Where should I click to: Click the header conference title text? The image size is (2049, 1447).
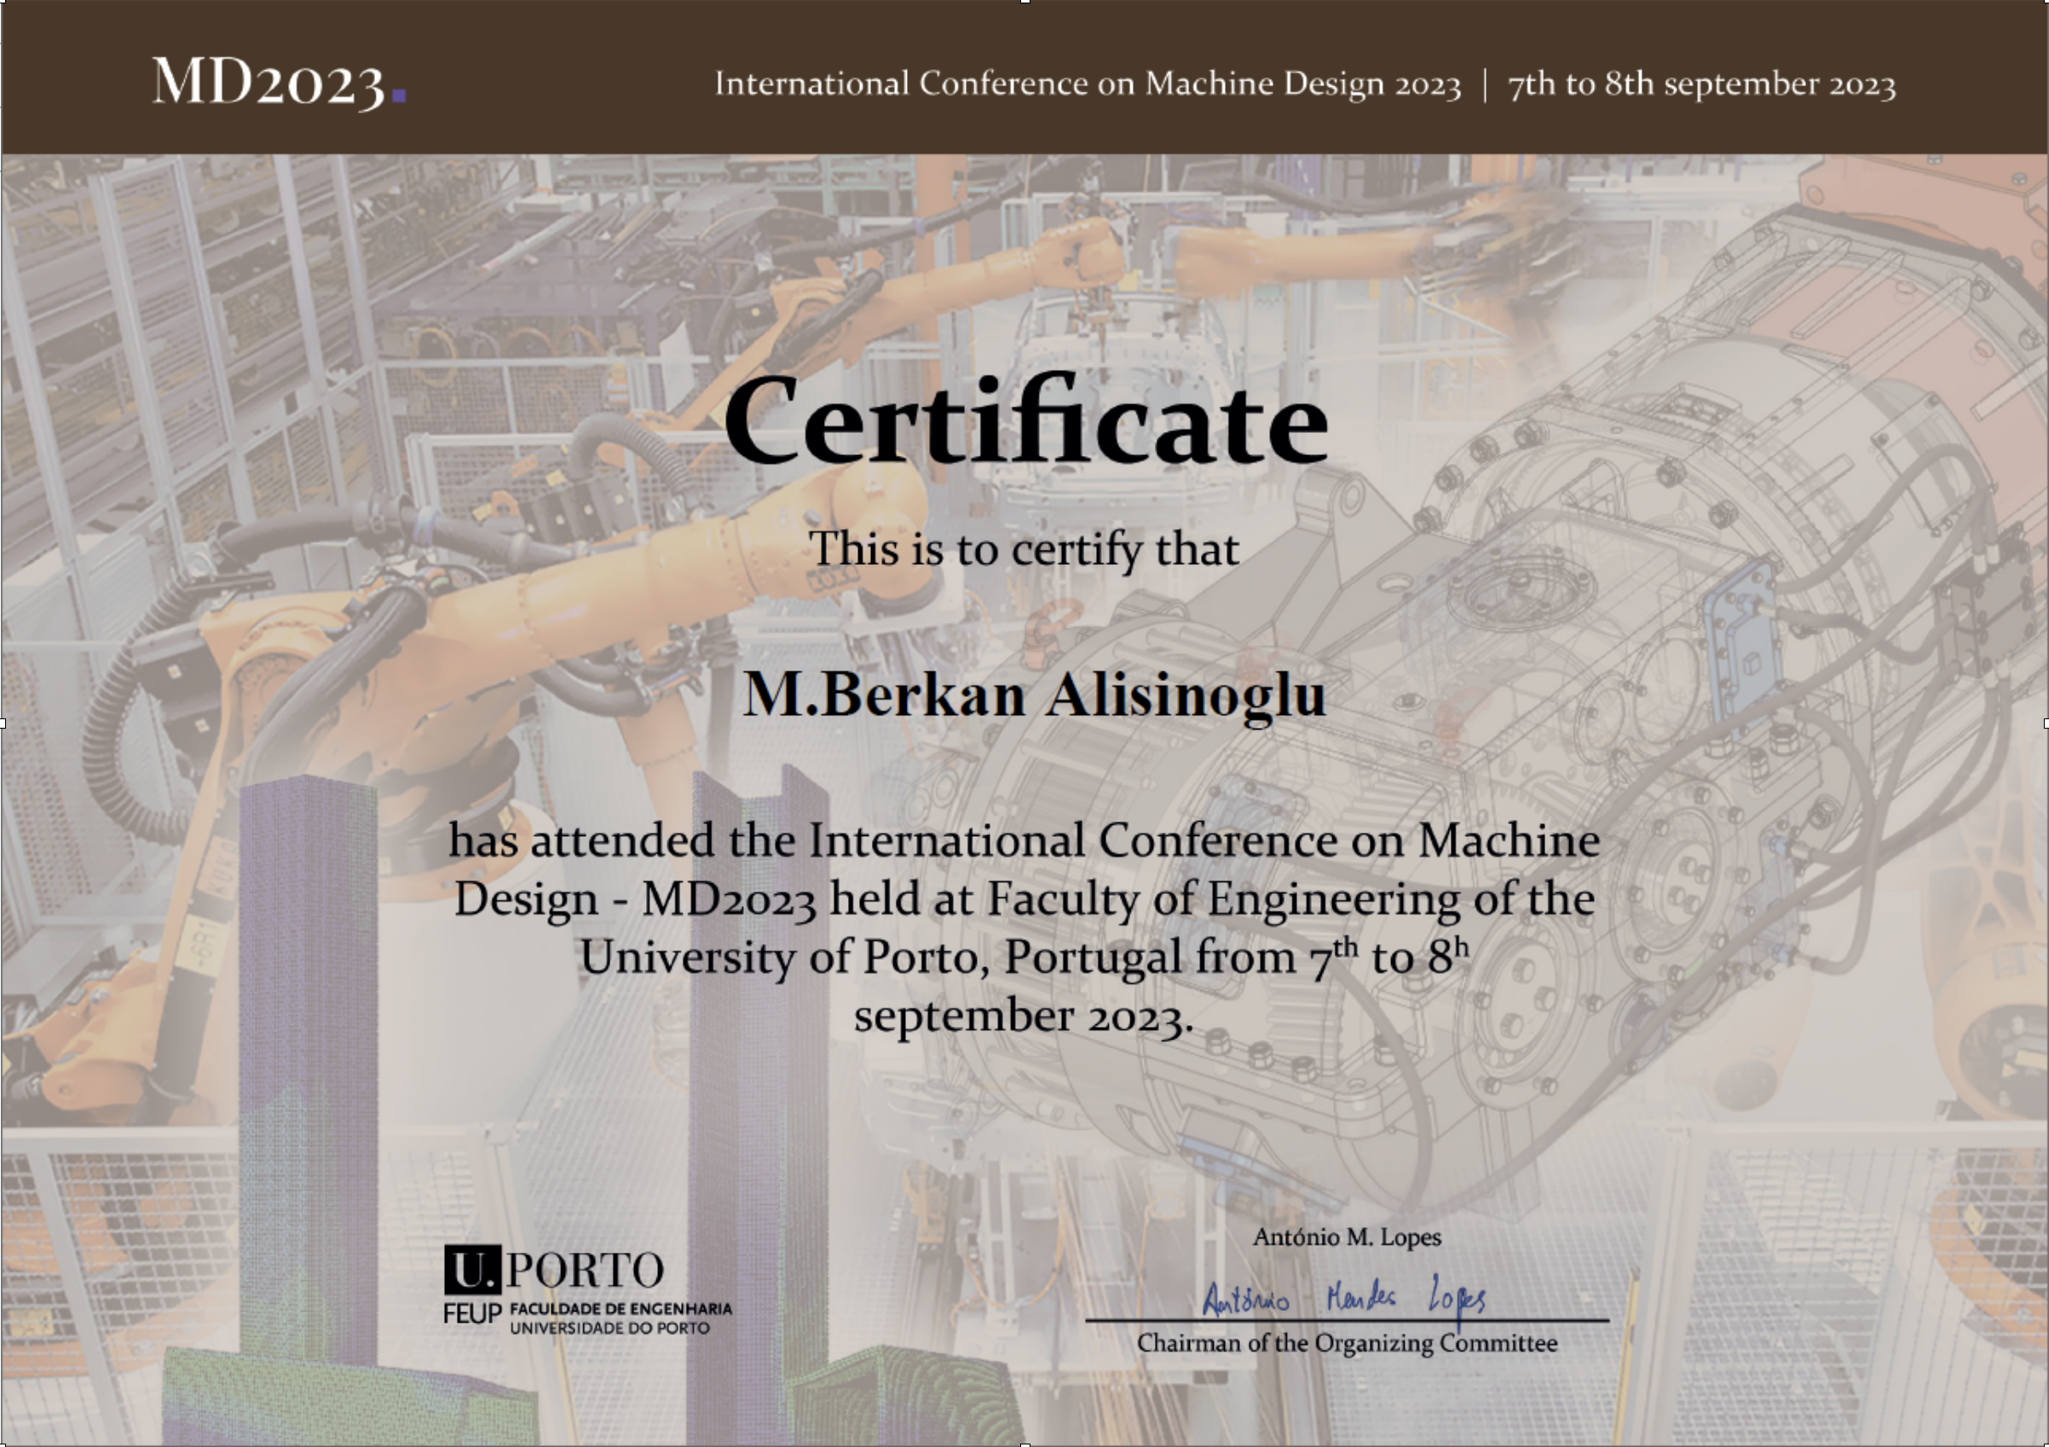pos(1087,84)
